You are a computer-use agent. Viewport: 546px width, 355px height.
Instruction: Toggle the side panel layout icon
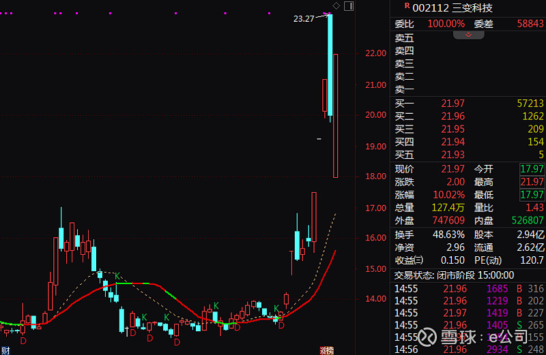point(348,6)
